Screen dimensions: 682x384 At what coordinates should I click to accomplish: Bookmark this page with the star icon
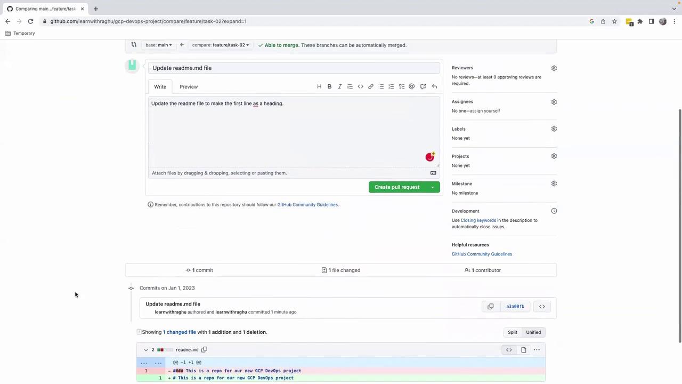pos(614,21)
